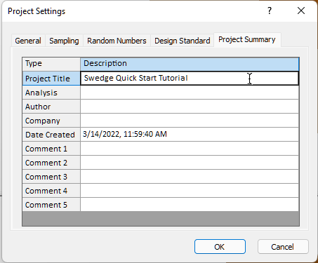The height and width of the screenshot is (263, 318).
Task: Dismiss dialog with the Cancel button
Action: click(283, 247)
